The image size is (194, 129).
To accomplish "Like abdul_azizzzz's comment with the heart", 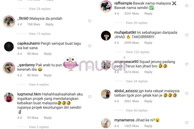I will tap(187, 94).
